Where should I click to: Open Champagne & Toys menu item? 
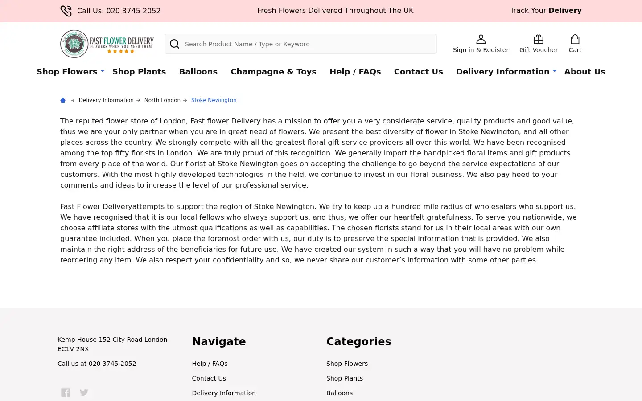point(273,72)
